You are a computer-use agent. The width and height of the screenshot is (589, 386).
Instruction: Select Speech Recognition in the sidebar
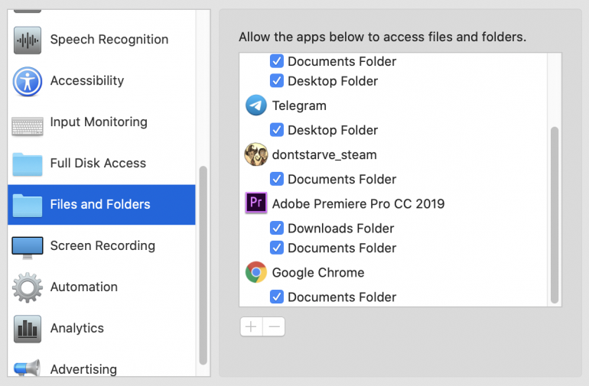click(x=102, y=40)
